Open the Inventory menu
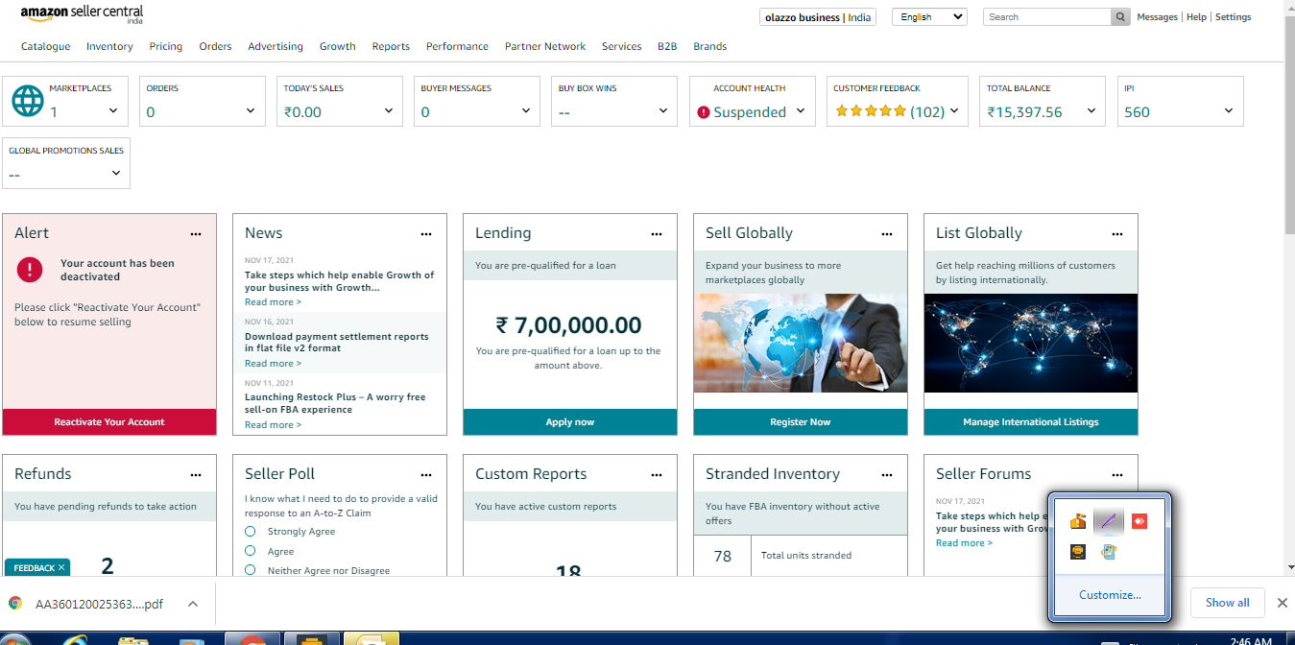 (109, 46)
